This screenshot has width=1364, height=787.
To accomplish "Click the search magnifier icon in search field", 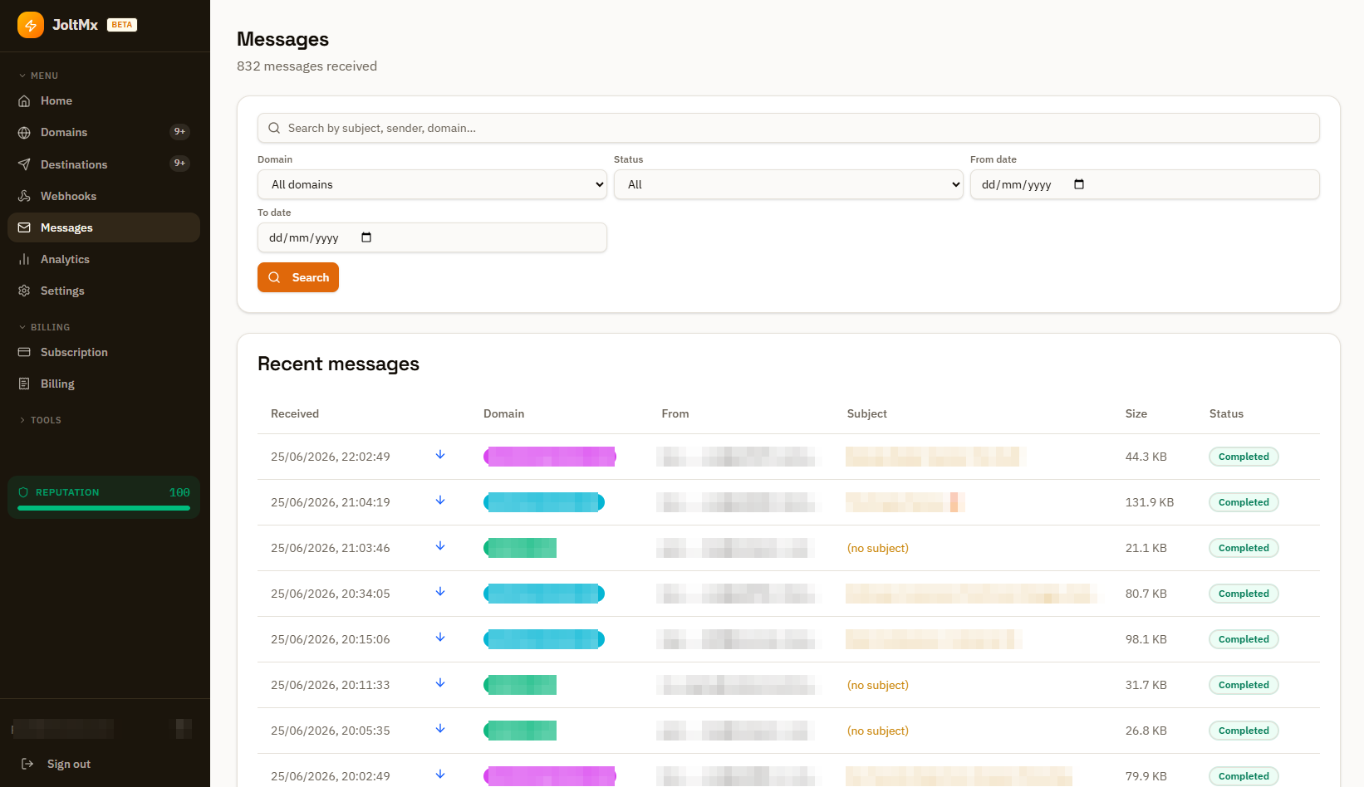I will pos(274,128).
